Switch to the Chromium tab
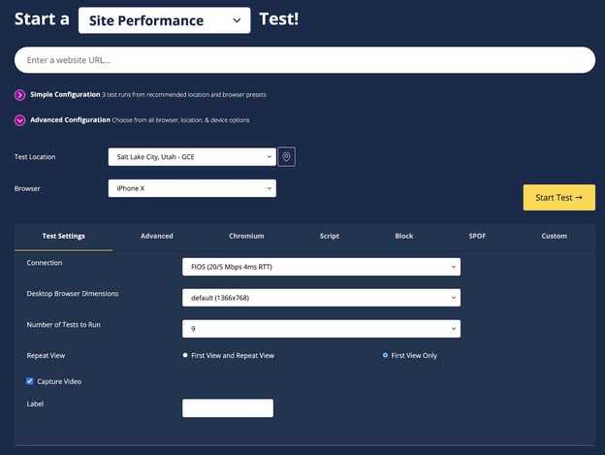605x455 pixels. [246, 236]
